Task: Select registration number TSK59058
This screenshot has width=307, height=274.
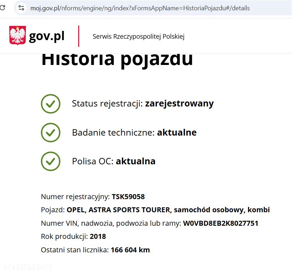Action: pyautogui.click(x=128, y=197)
